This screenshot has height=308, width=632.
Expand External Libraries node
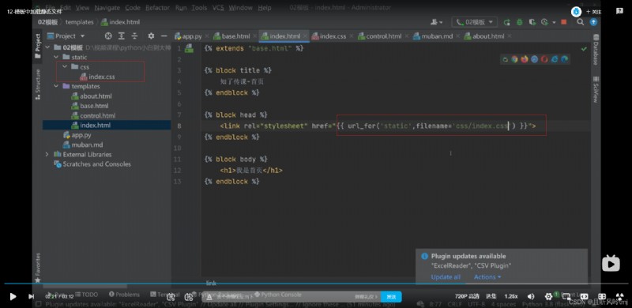[47, 155]
